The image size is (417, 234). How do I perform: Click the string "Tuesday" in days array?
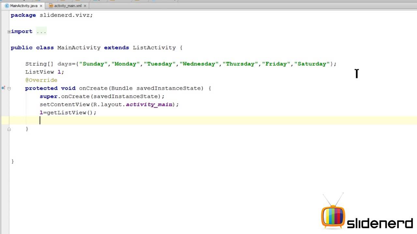(160, 64)
